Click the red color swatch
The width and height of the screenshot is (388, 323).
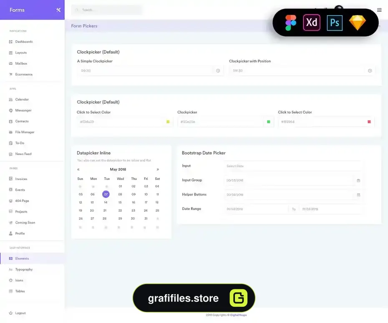(x=369, y=122)
